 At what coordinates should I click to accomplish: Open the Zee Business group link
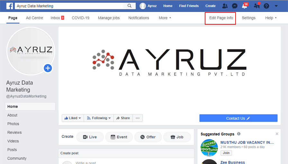pos(232,162)
